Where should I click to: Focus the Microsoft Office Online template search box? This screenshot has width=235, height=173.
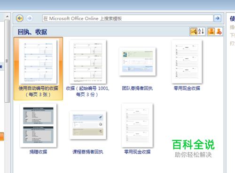128,18
